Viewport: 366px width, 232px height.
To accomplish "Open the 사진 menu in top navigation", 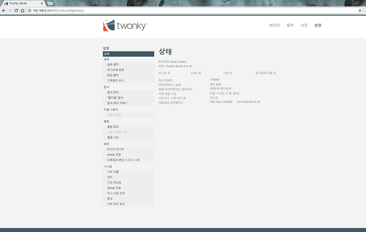I will 304,25.
